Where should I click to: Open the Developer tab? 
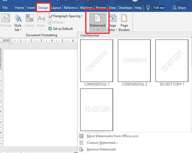click(x=125, y=7)
